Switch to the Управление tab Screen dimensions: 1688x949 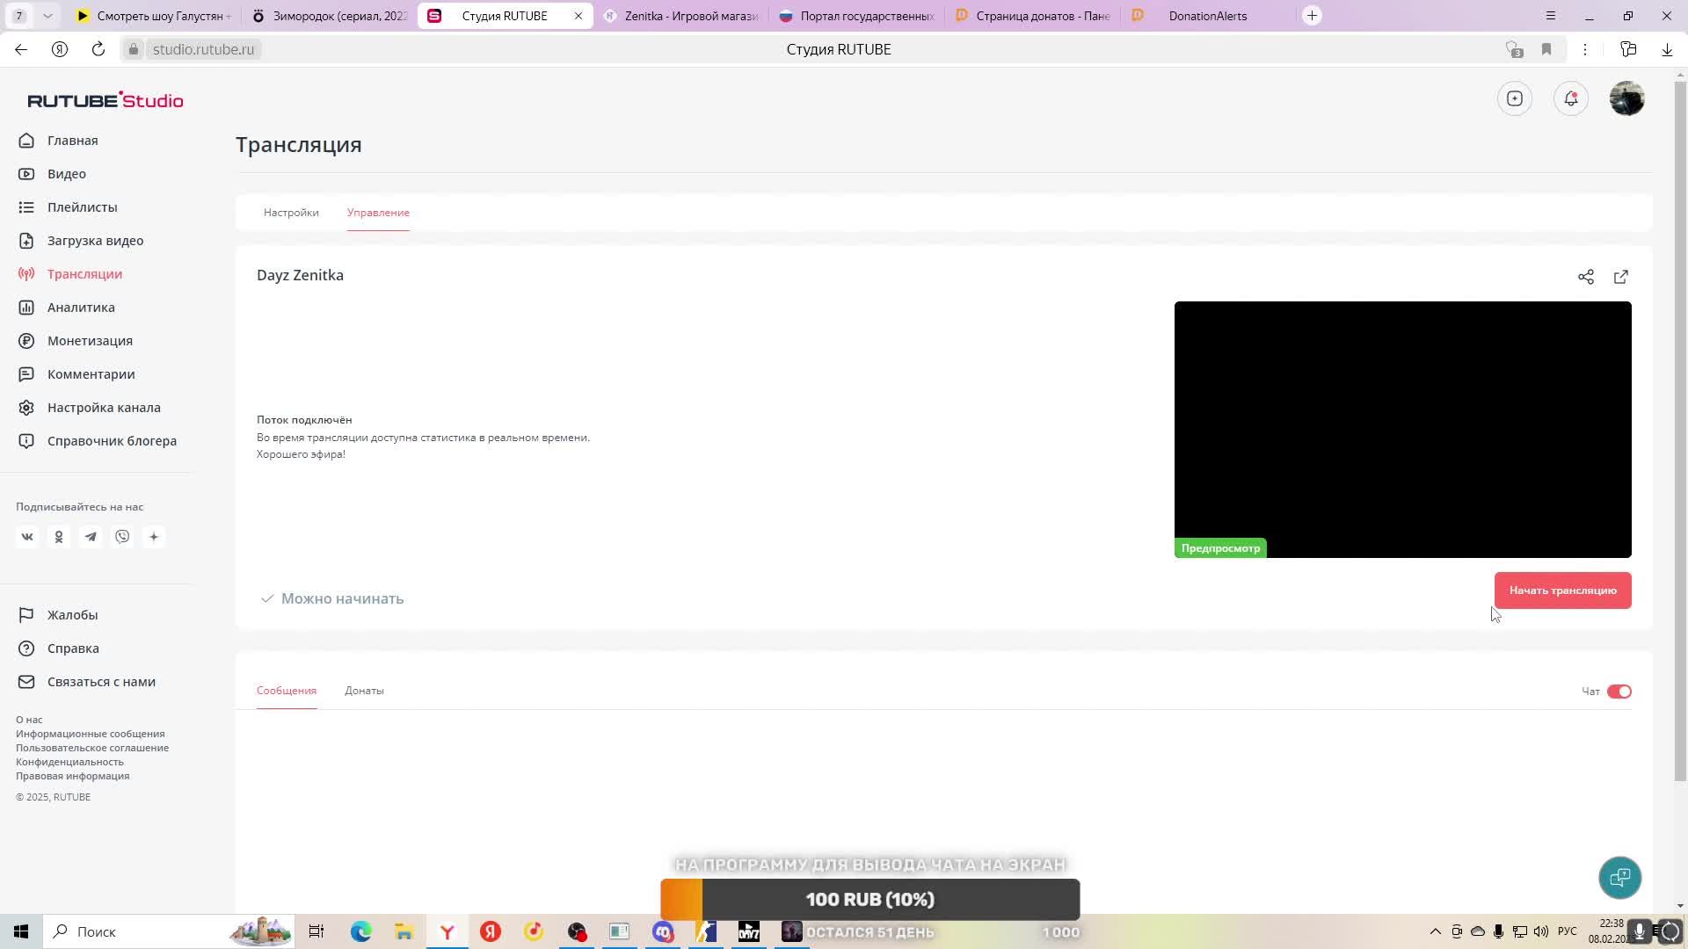pyautogui.click(x=378, y=213)
